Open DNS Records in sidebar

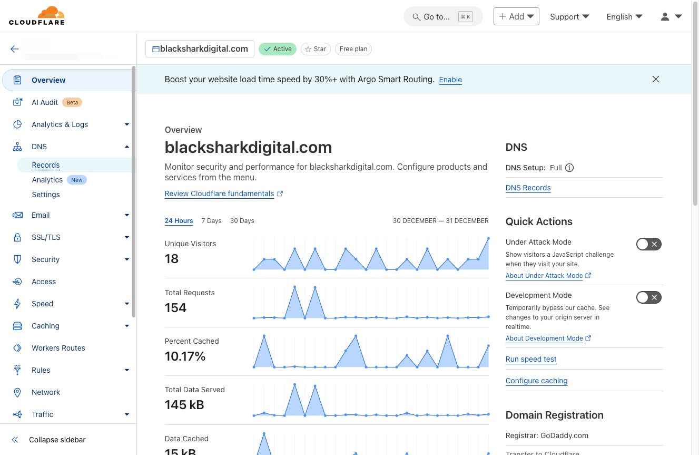tap(46, 165)
